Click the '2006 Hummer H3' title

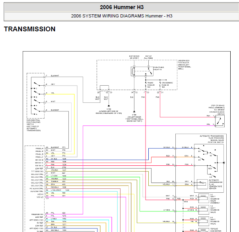tap(122, 7)
